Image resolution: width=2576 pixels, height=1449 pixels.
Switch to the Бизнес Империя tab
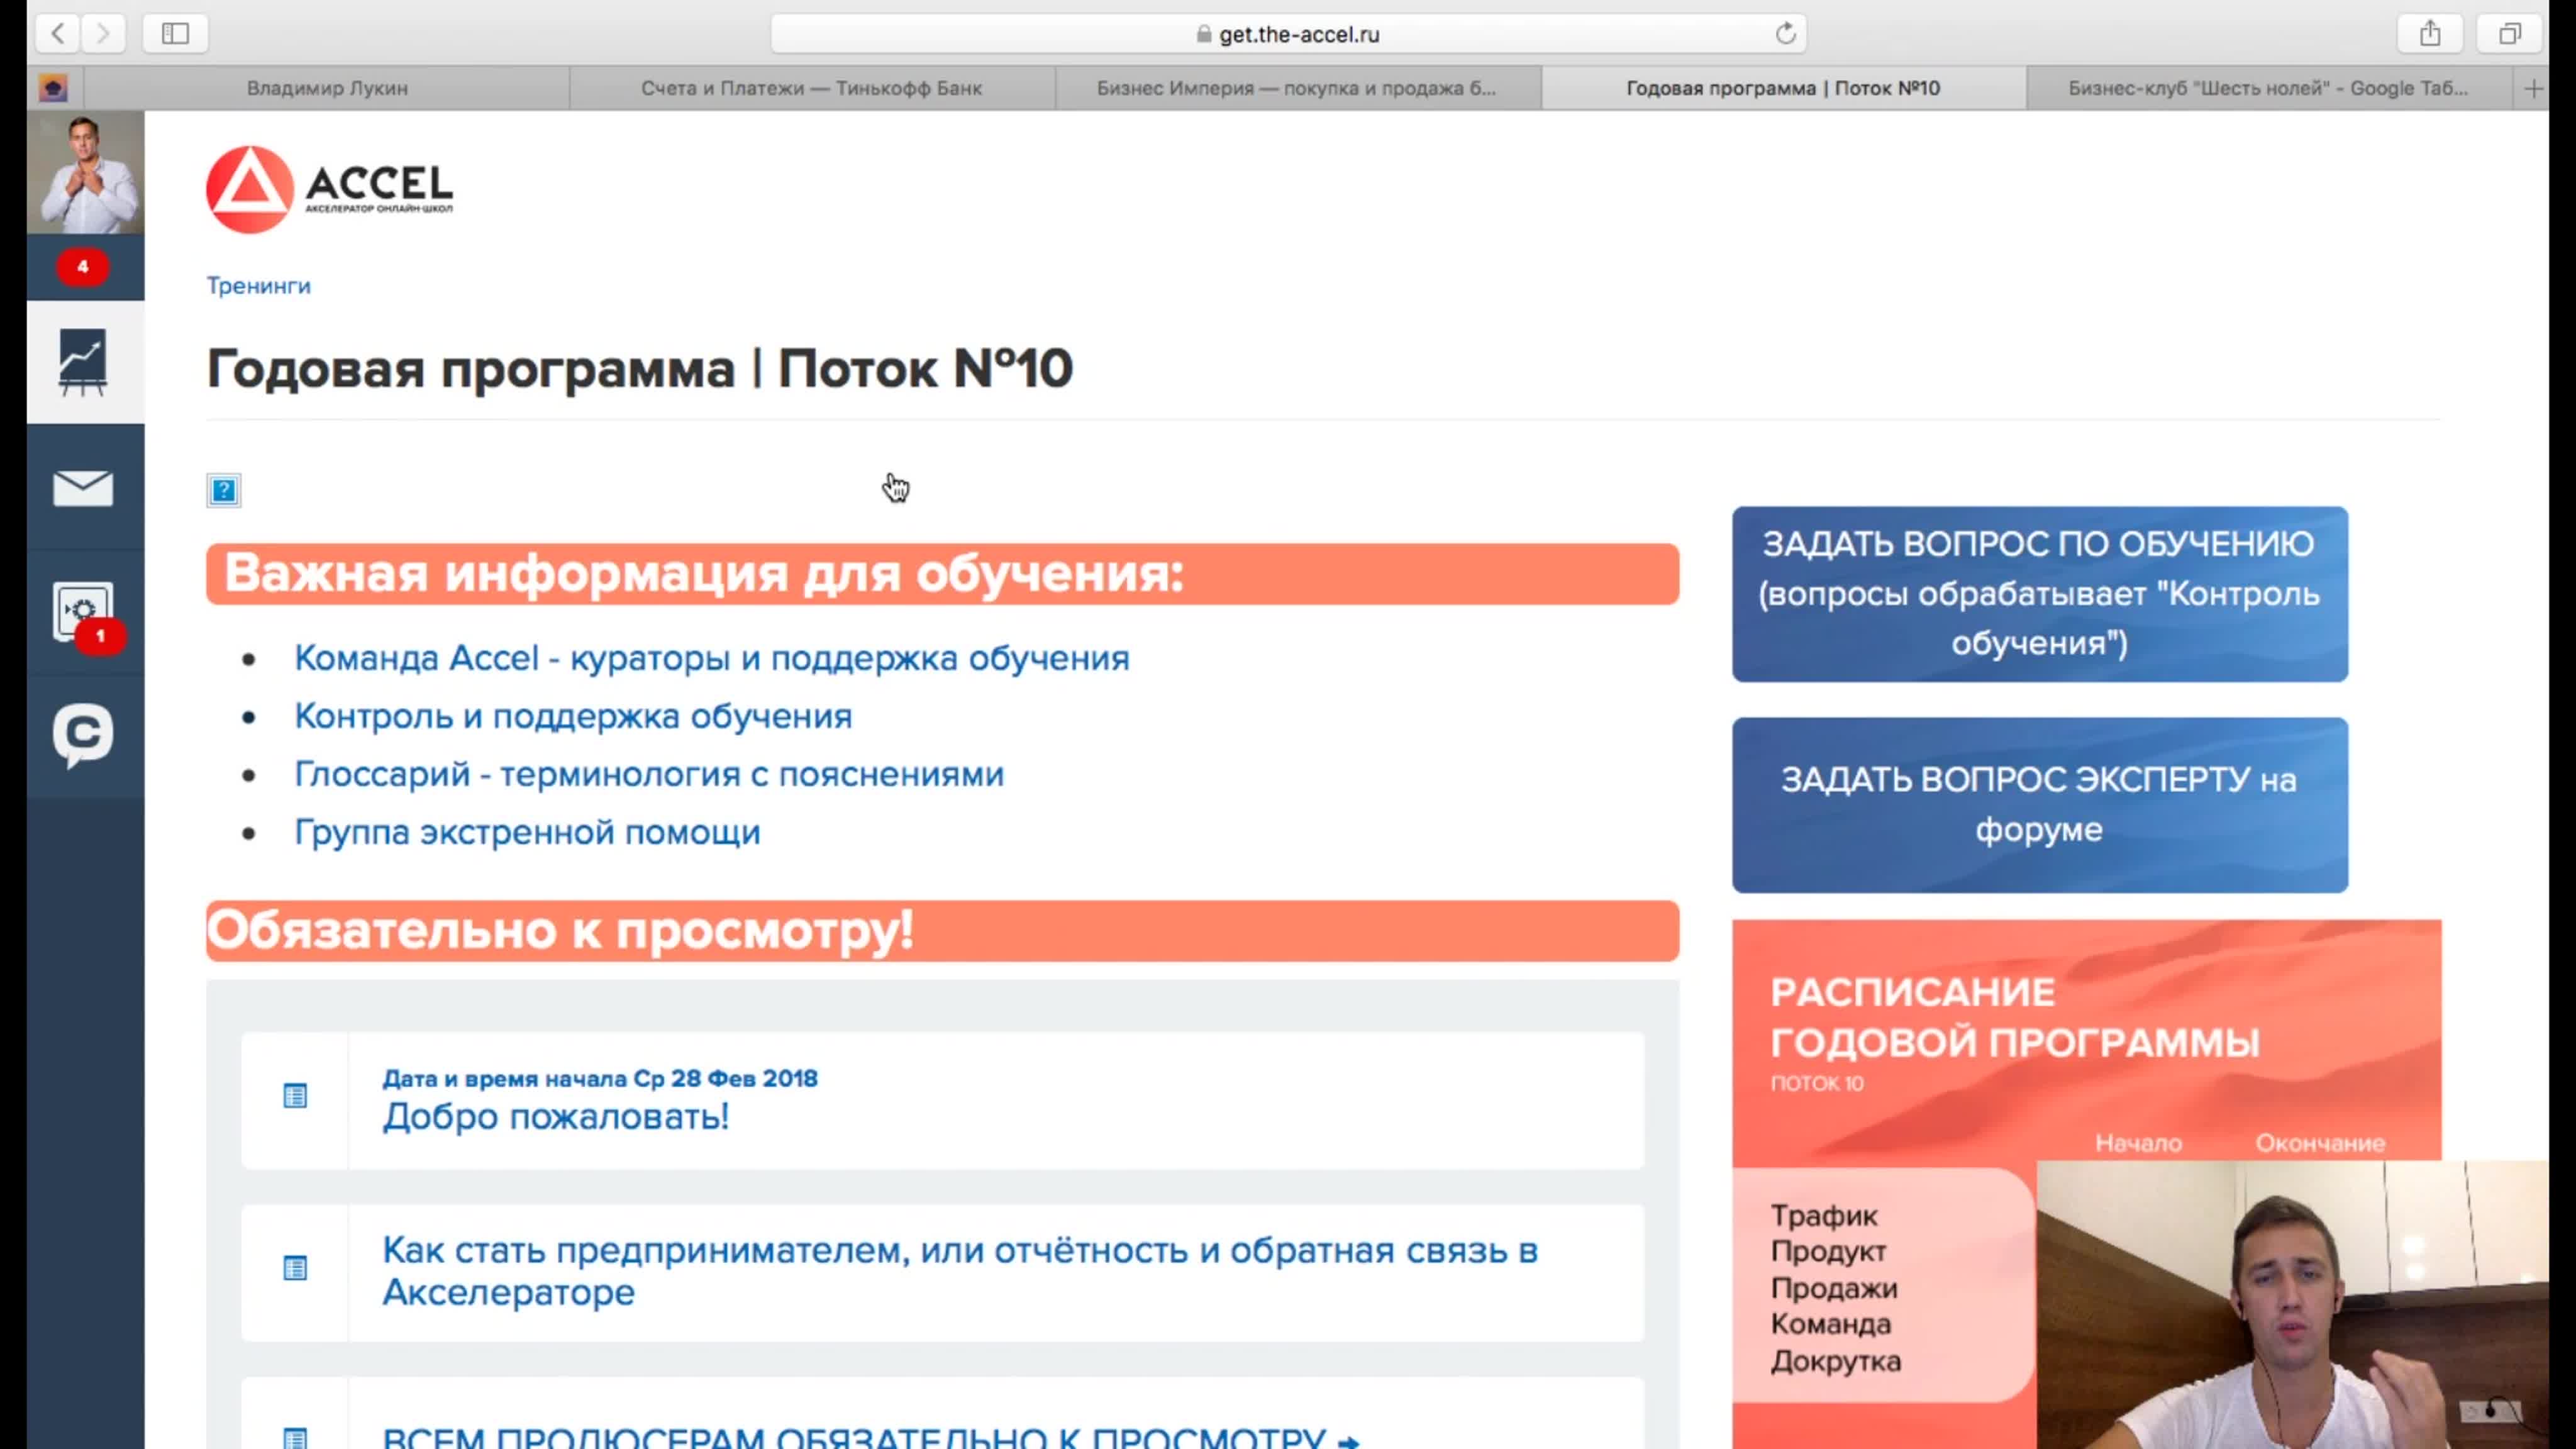coord(1297,88)
